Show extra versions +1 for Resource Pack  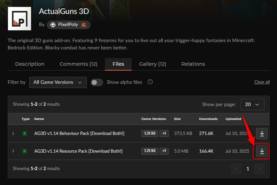point(164,151)
